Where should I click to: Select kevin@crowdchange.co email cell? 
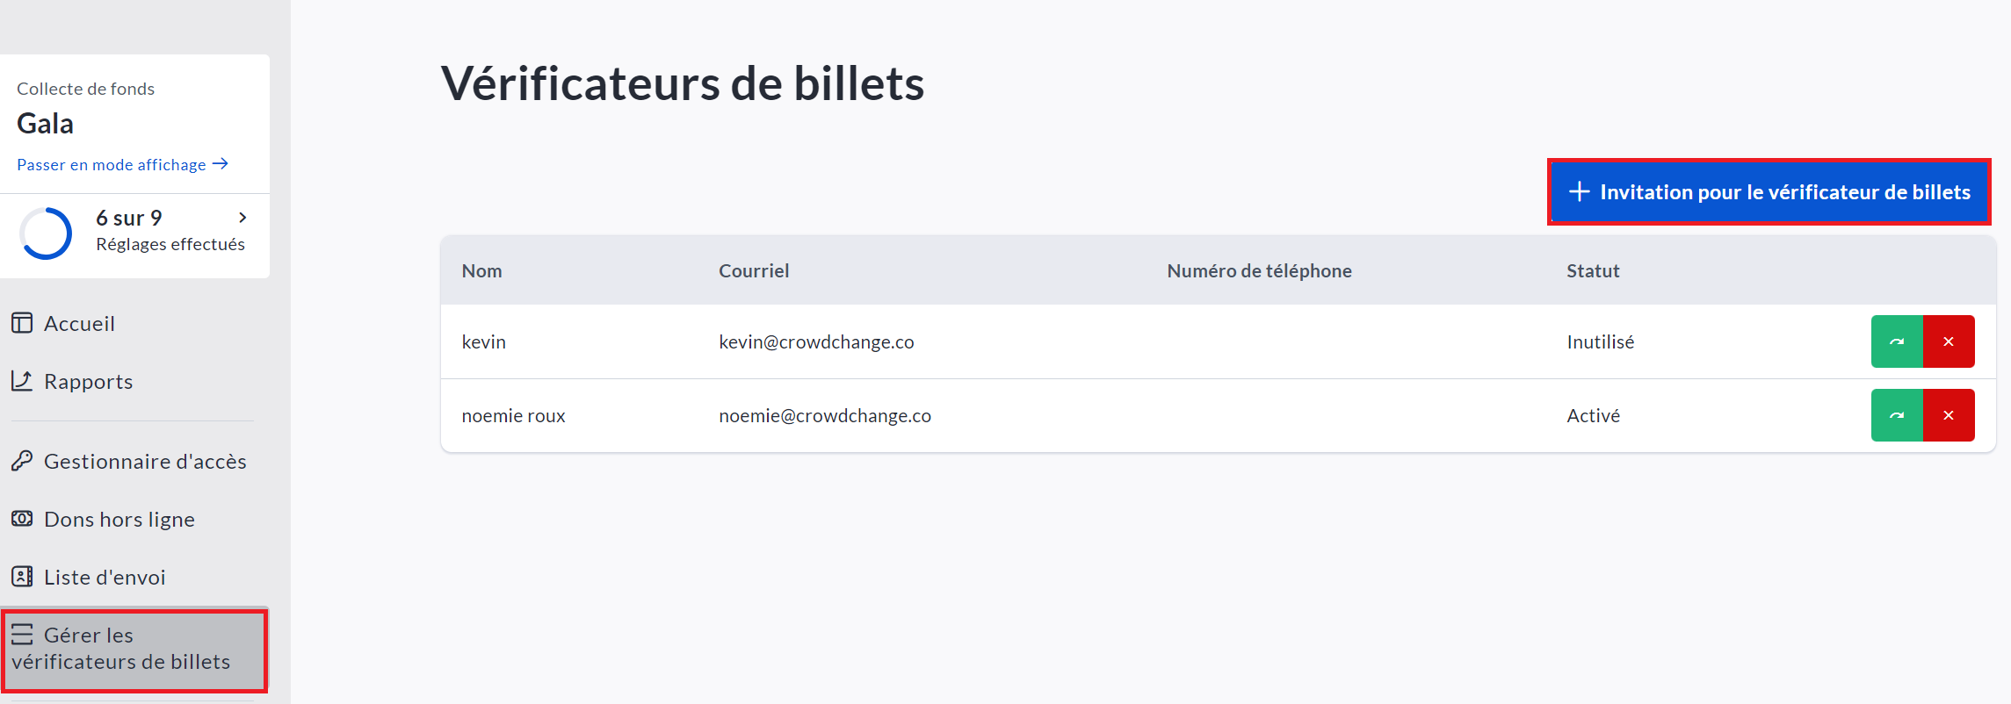pos(816,342)
